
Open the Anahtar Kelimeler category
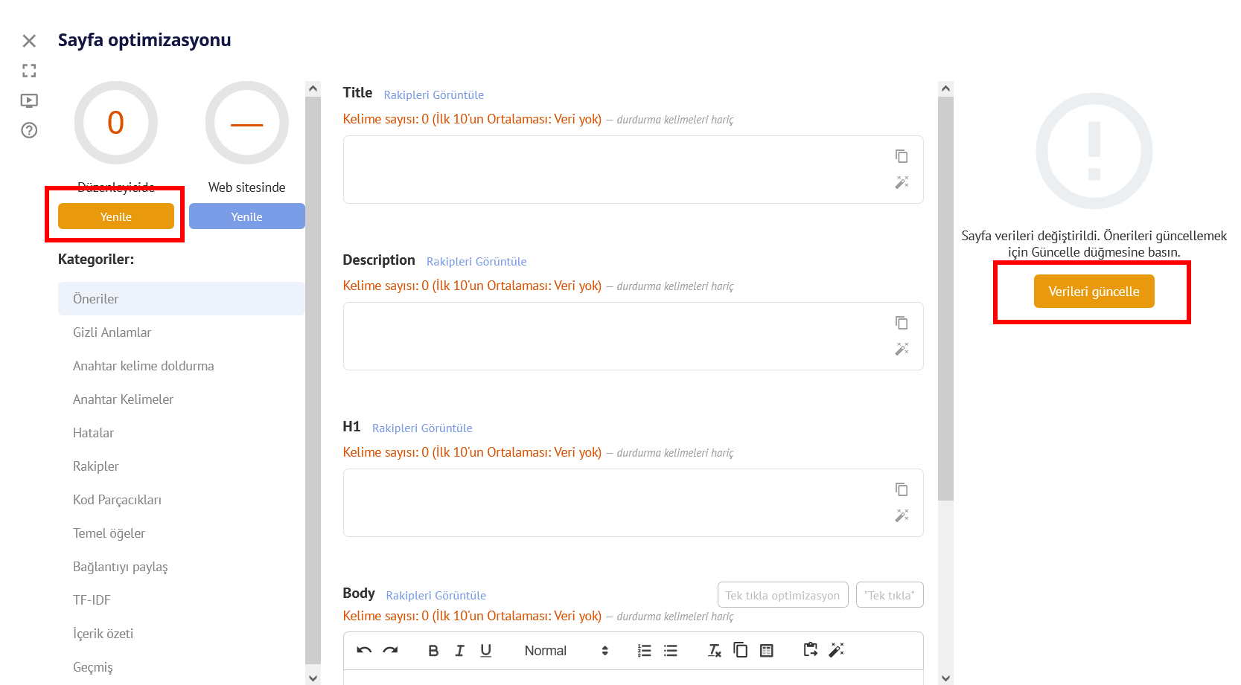coord(123,399)
